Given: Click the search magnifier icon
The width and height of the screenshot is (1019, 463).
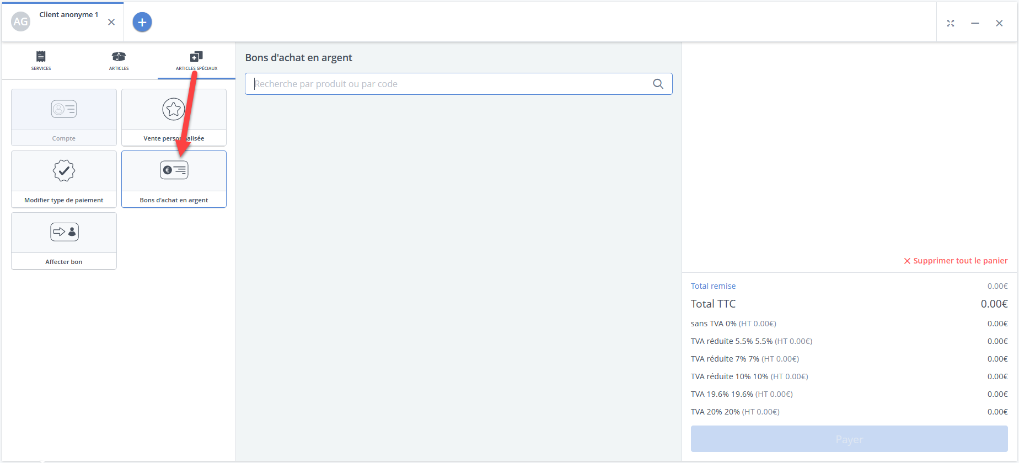Looking at the screenshot, I should (658, 84).
